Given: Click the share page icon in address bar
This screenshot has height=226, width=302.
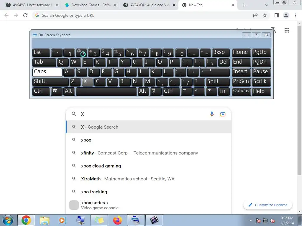Looking at the screenshot, I should pos(255,15).
